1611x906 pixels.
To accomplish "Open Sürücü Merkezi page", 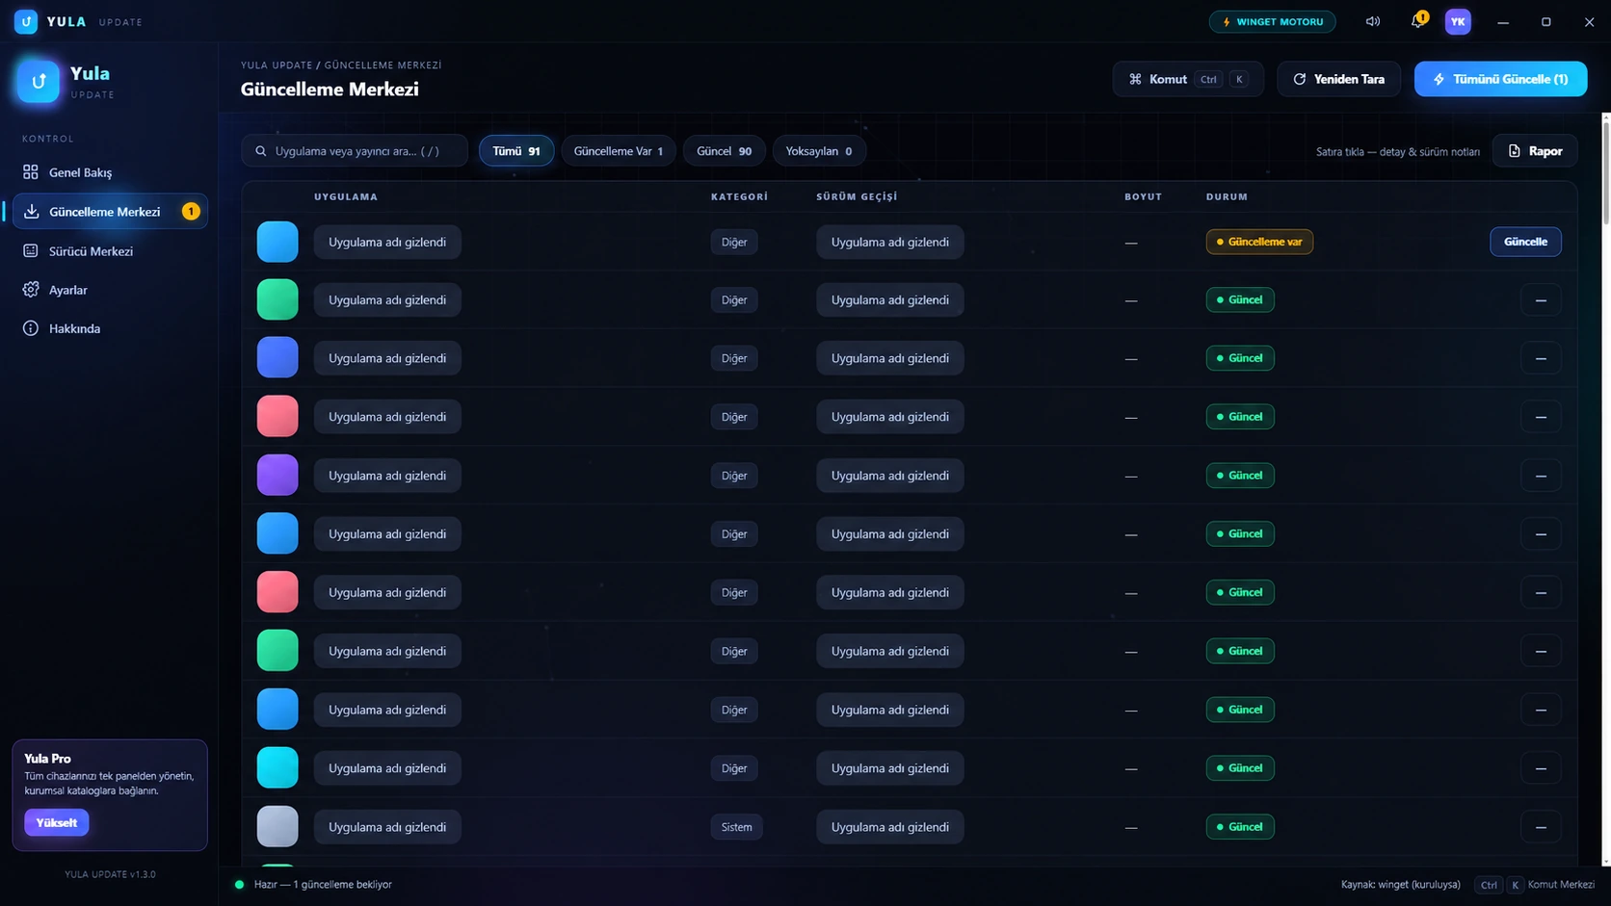I will click(110, 251).
